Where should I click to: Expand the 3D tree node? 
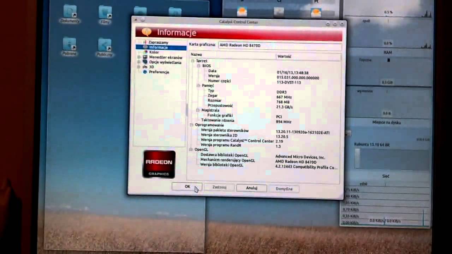(139, 67)
